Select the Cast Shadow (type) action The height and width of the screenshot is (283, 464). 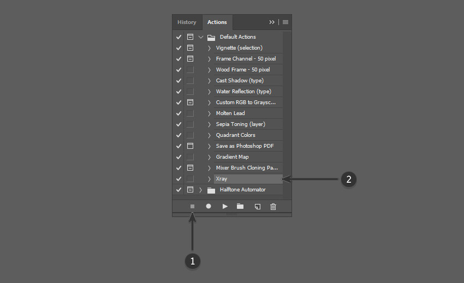click(x=240, y=81)
